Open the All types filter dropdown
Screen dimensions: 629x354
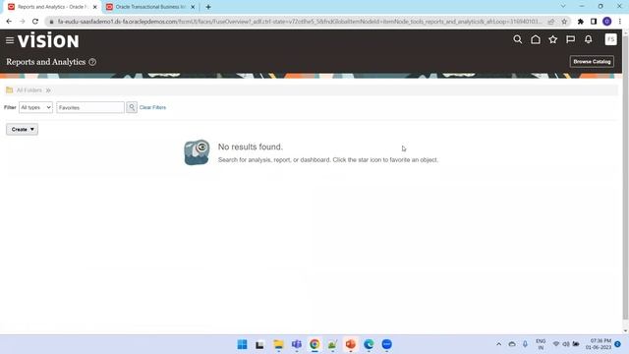click(35, 107)
